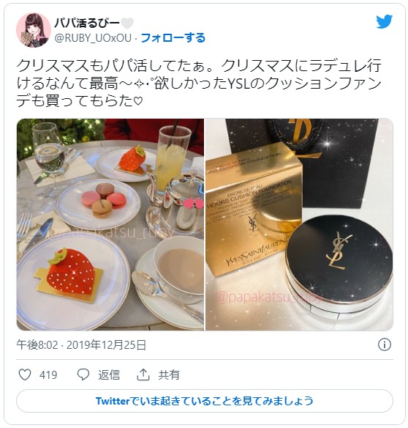Viewport: 408px width, 428px height.
Task: Click the 返信 reply label
Action: (x=109, y=374)
